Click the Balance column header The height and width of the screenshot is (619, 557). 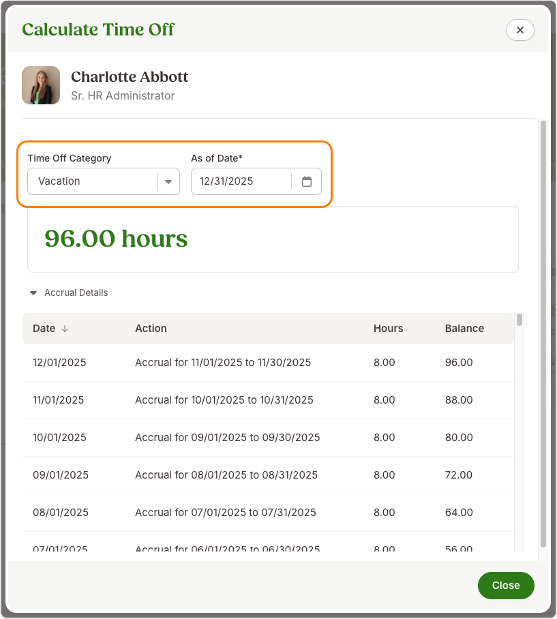(464, 329)
